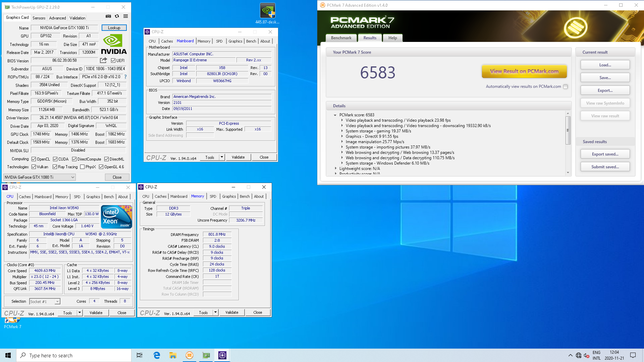Click the PCMark 7 title bar icon
This screenshot has width=644, height=362.
tap(322, 5)
